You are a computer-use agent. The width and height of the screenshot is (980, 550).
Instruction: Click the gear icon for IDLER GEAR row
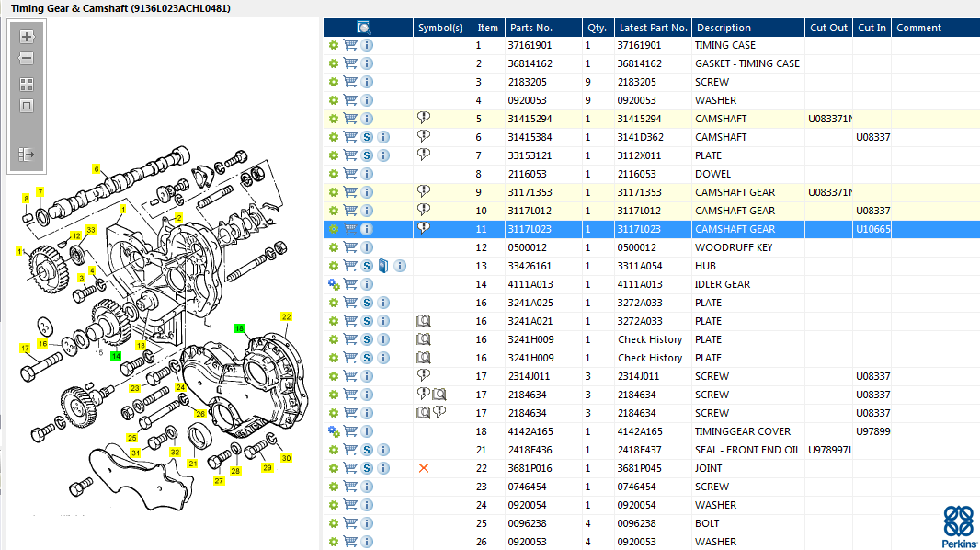point(334,284)
